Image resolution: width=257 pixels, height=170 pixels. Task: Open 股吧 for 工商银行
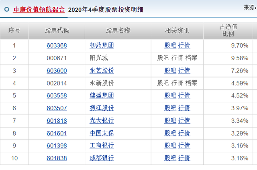click(x=170, y=146)
